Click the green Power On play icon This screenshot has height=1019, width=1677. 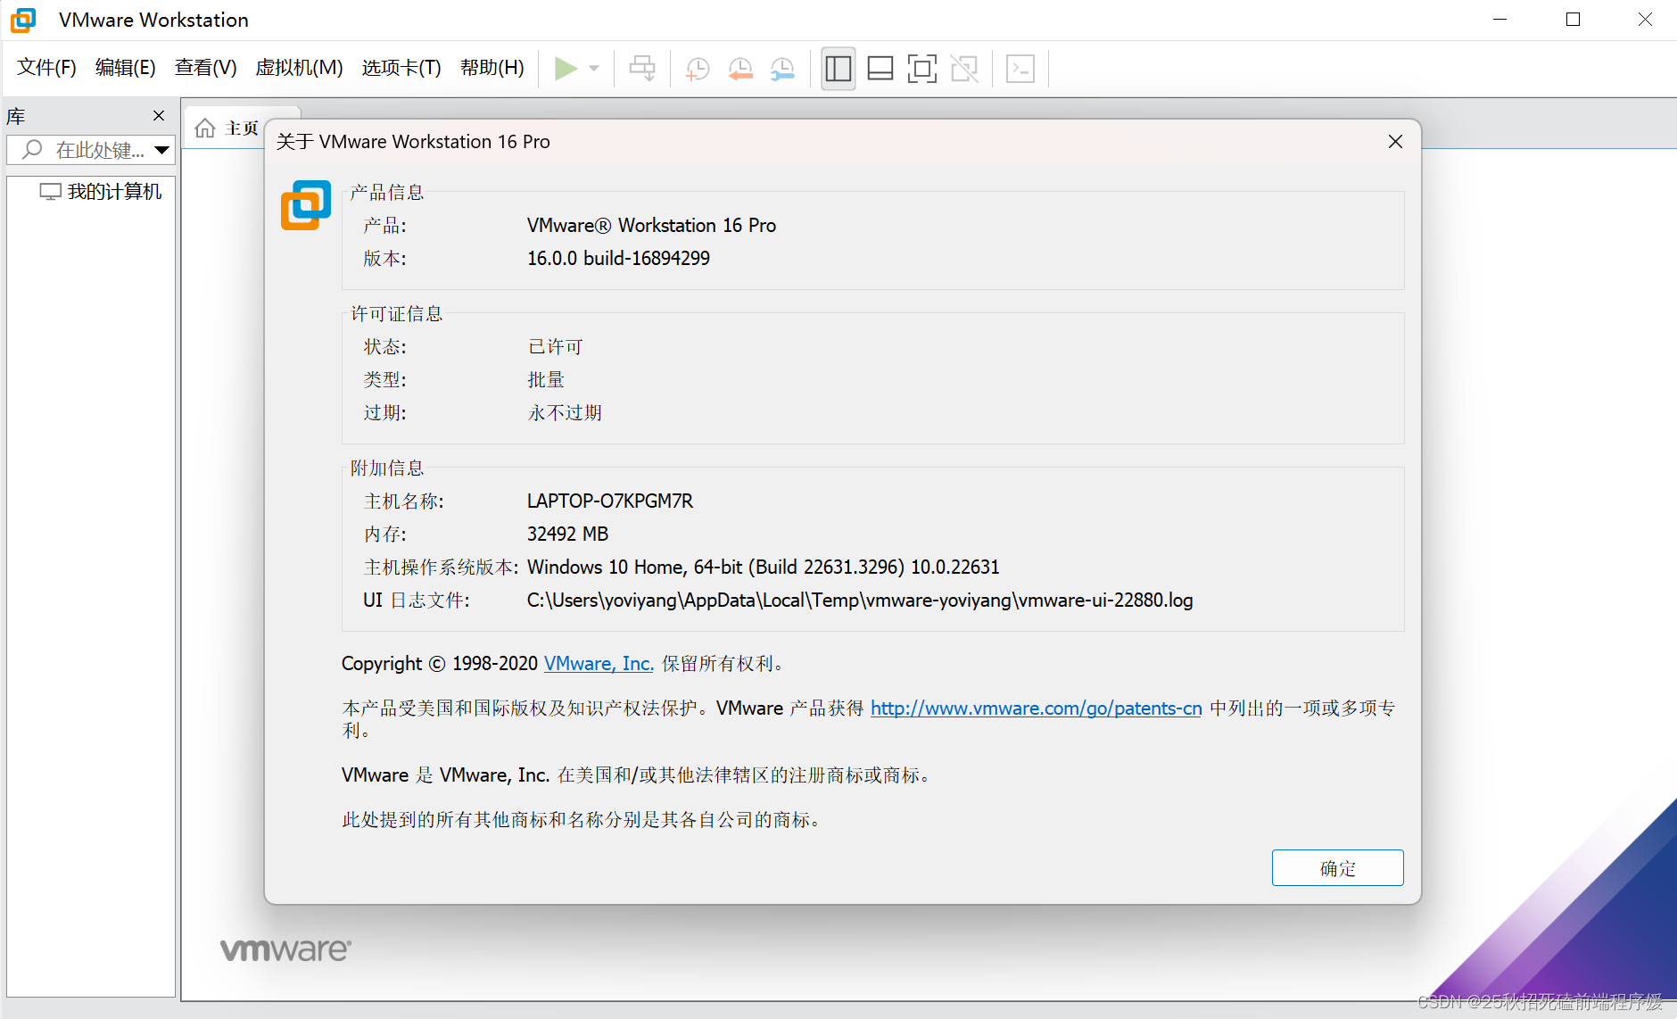coord(566,69)
